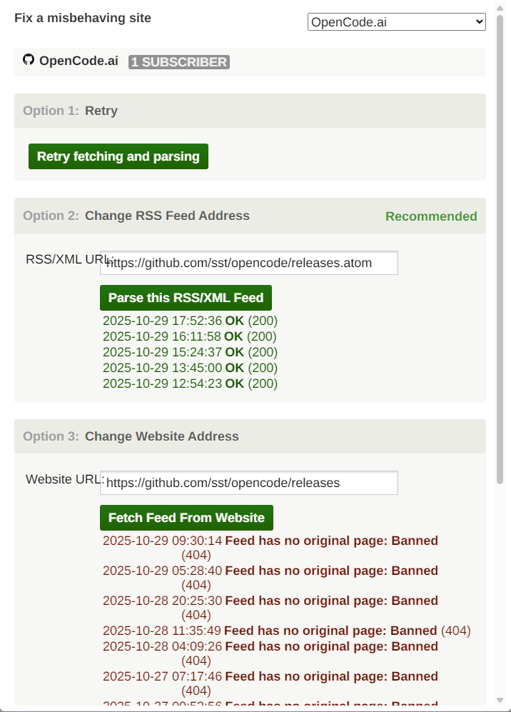The width and height of the screenshot is (511, 712).
Task: Focus the RSS/XML URL input field
Action: point(248,263)
